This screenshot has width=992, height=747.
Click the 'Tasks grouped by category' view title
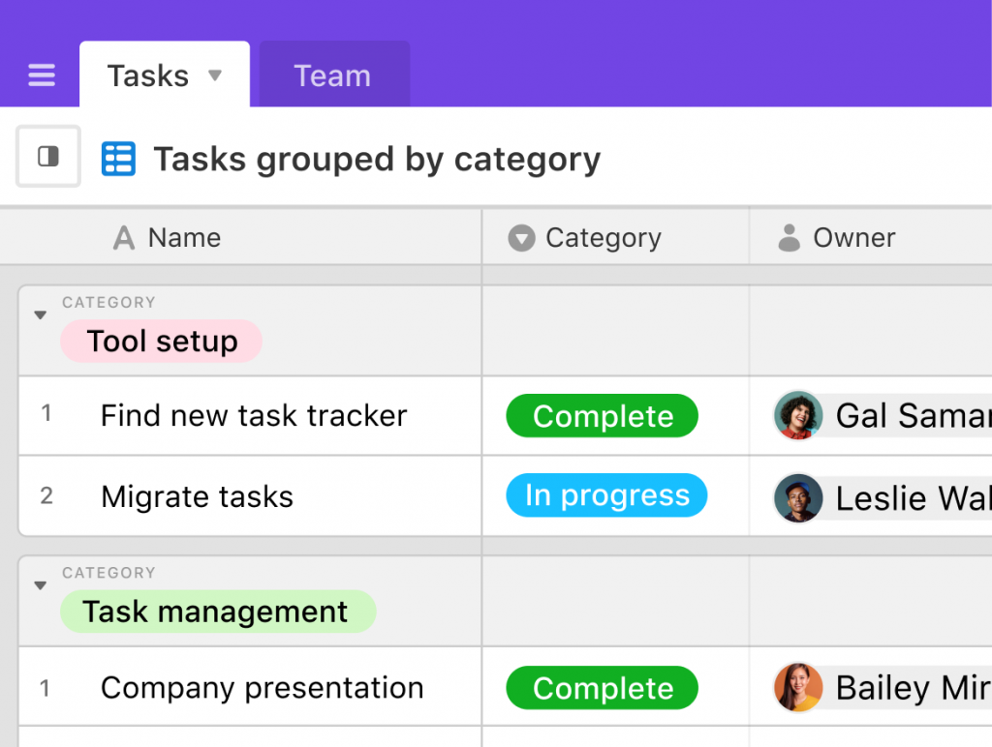tap(377, 160)
